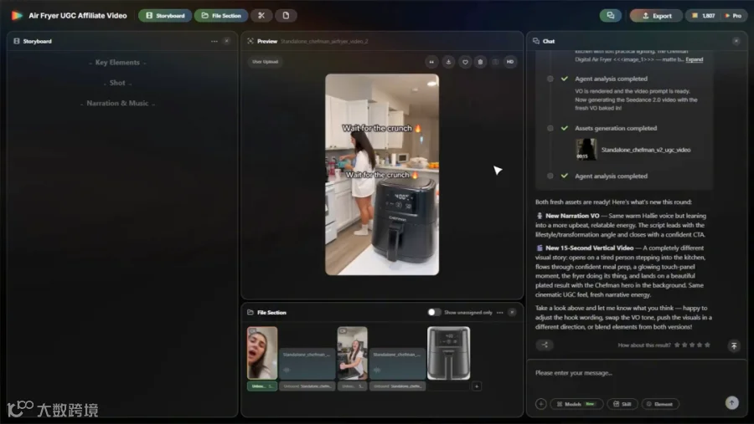
Task: Click the User Upload tag in Preview
Action: 265,61
